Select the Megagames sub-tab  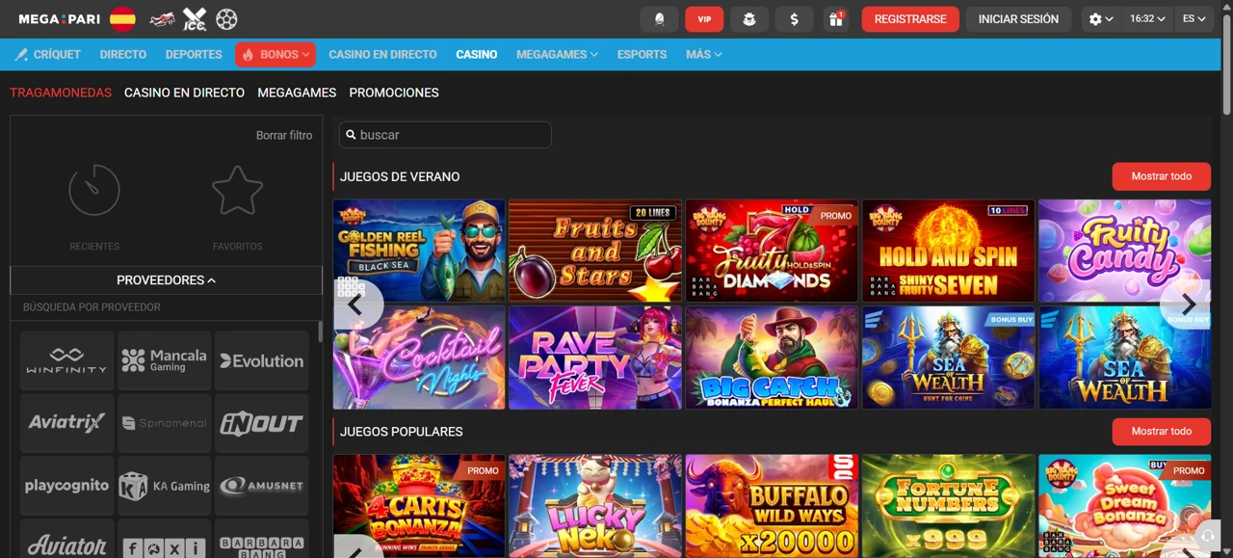[297, 93]
